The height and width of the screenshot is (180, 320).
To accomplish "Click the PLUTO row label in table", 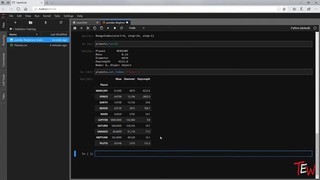I will pyautogui.click(x=103, y=143).
